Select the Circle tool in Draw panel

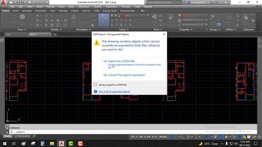22,18
